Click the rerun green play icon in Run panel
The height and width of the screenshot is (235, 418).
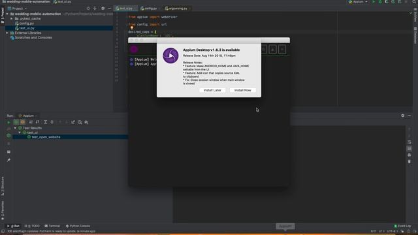point(8,123)
